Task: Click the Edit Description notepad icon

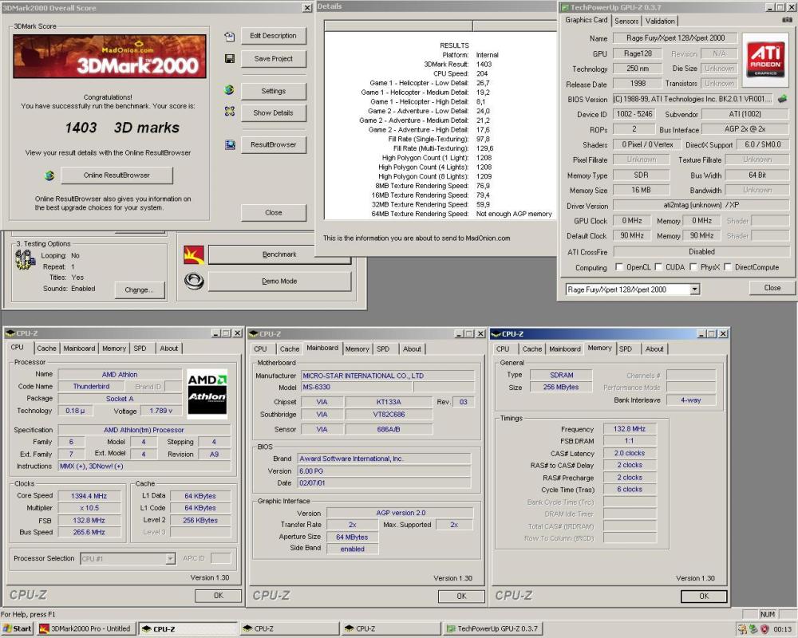Action: pyautogui.click(x=230, y=35)
